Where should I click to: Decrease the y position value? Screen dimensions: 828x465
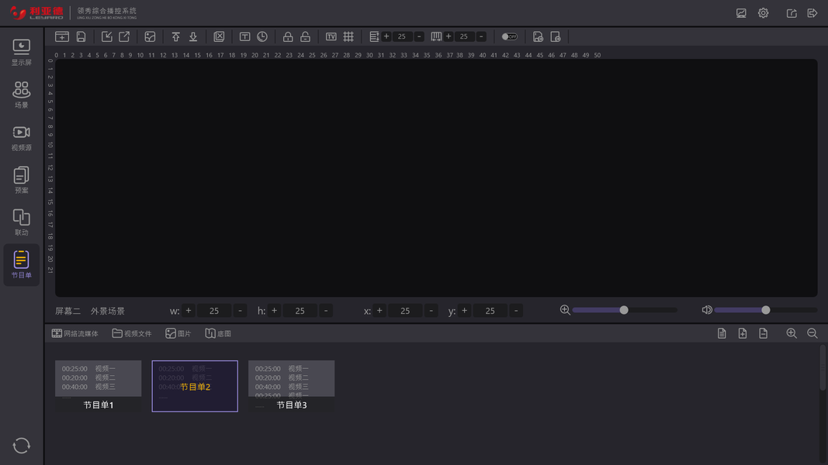(516, 311)
